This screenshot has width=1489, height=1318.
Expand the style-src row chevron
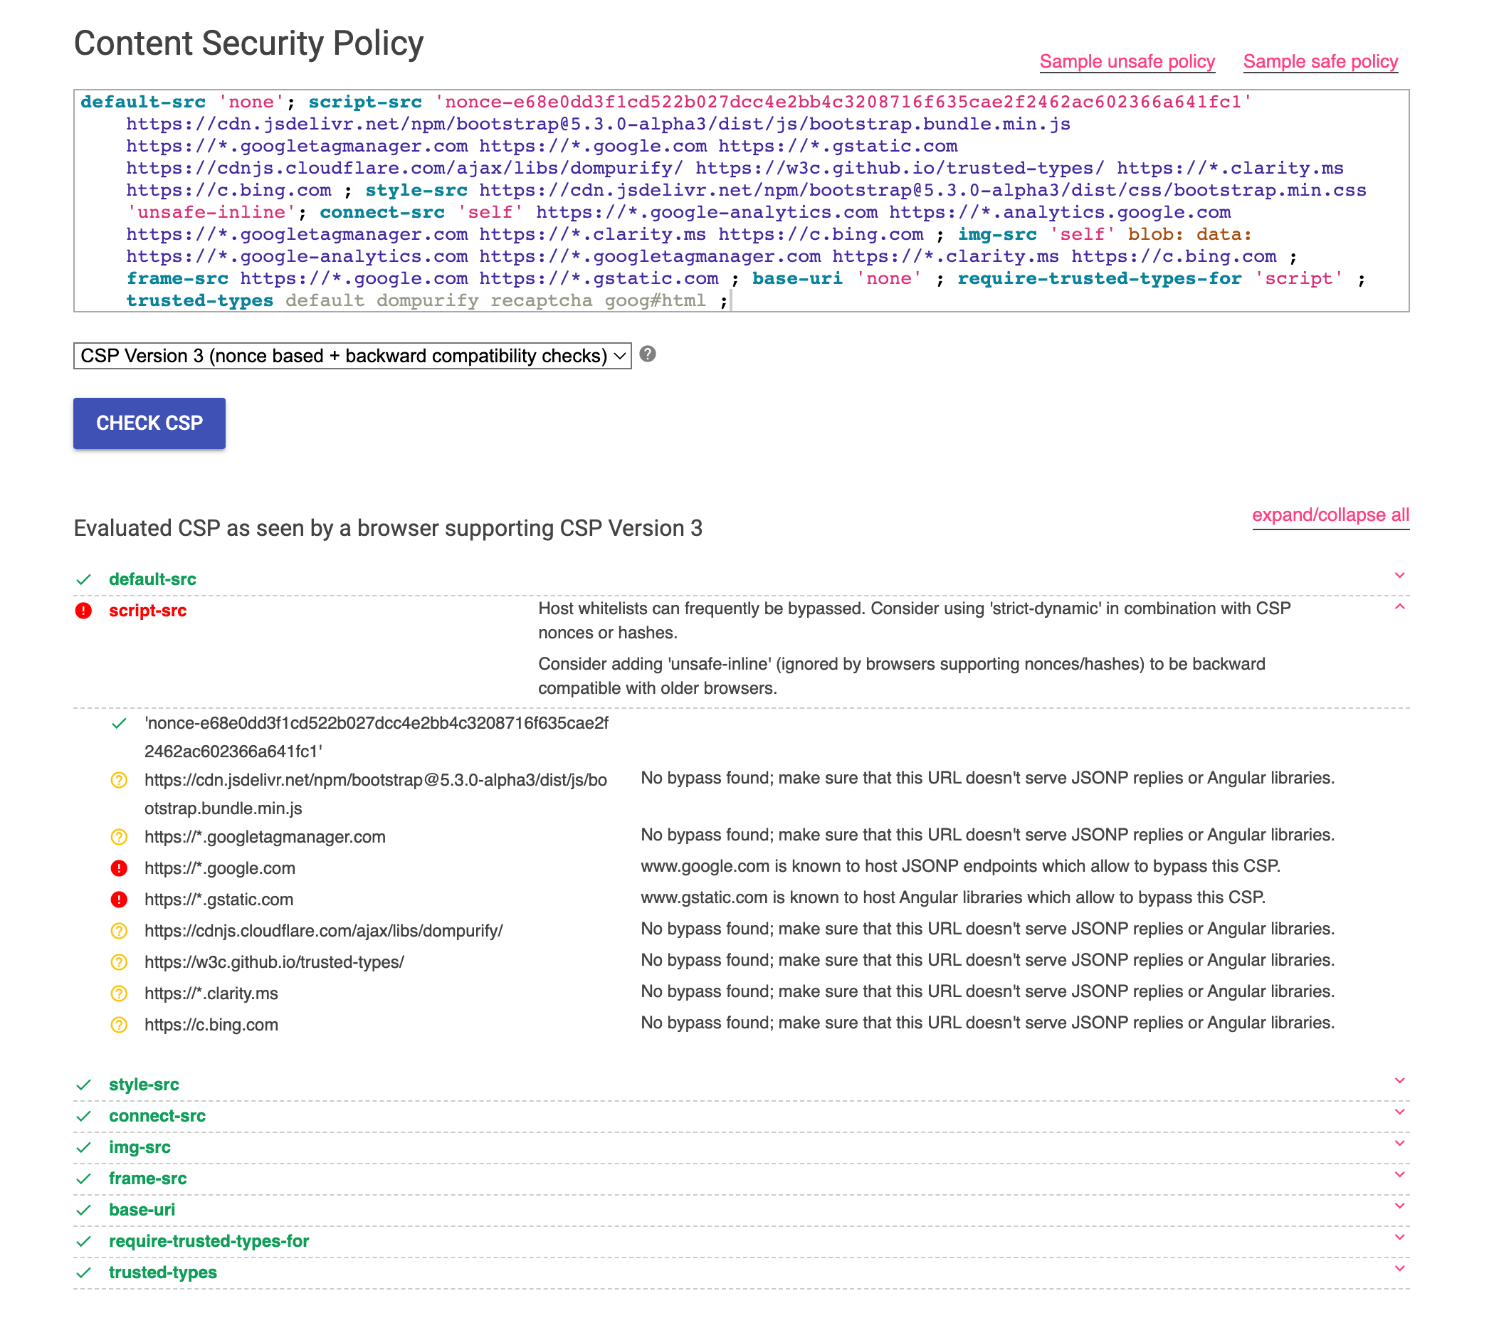pos(1399,1080)
